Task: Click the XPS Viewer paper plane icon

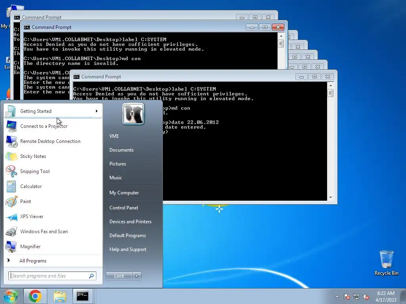Action: click(x=11, y=217)
